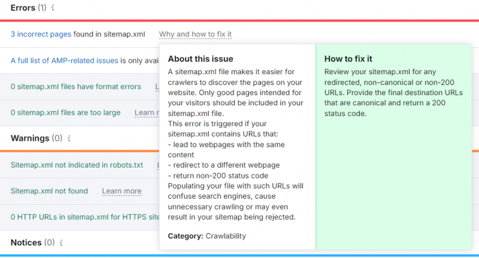Open the 3 incorrect pages link

coord(41,34)
